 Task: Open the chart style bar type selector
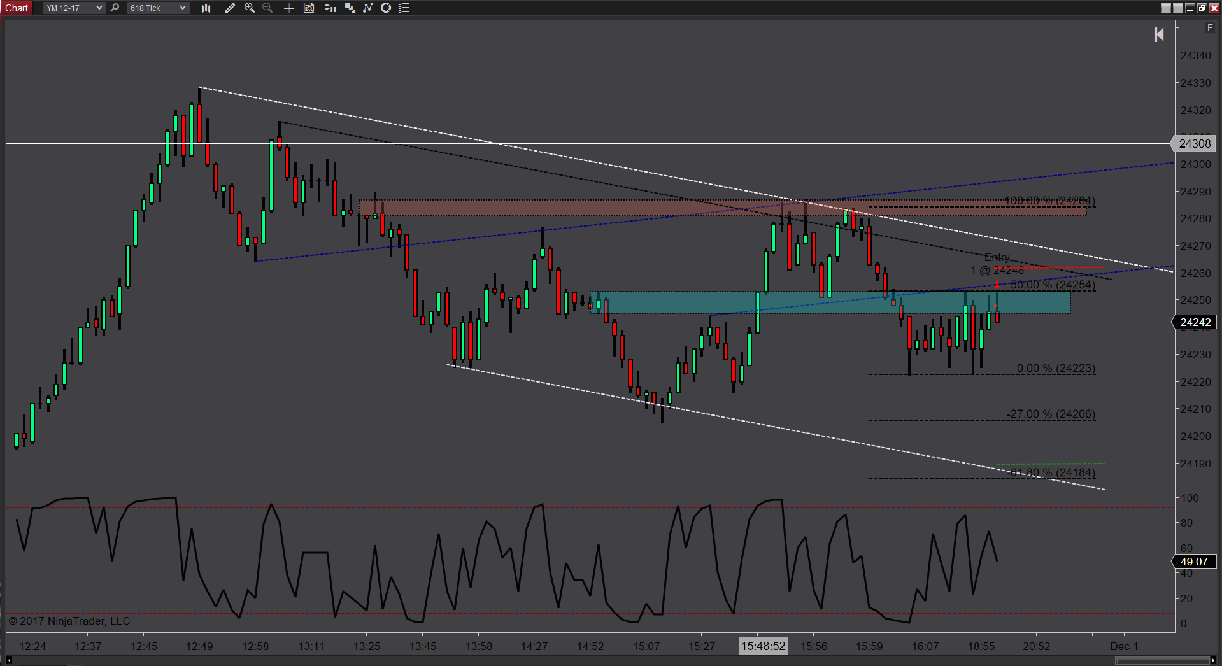tap(206, 8)
